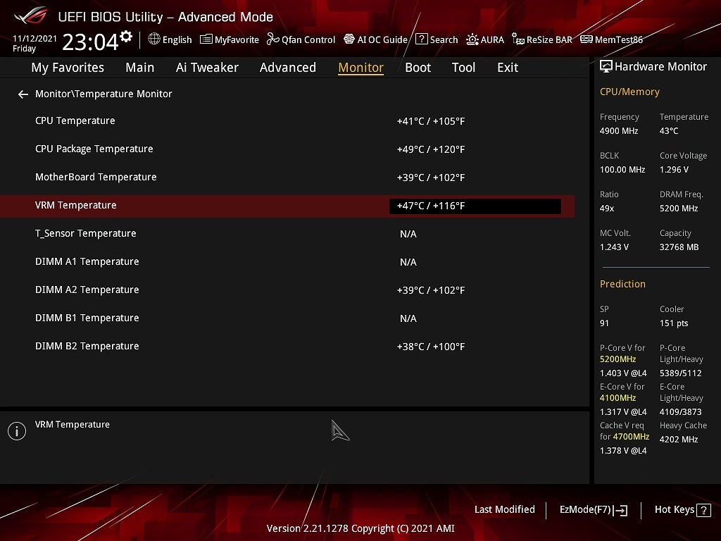Select the DIMM A2 Temperature row
Image resolution: width=721 pixels, height=541 pixels.
(x=287, y=290)
